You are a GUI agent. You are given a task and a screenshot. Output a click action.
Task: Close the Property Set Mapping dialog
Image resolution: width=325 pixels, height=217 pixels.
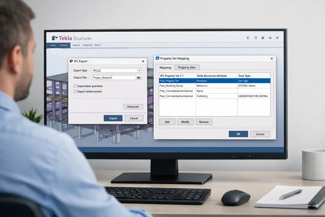[272, 58]
